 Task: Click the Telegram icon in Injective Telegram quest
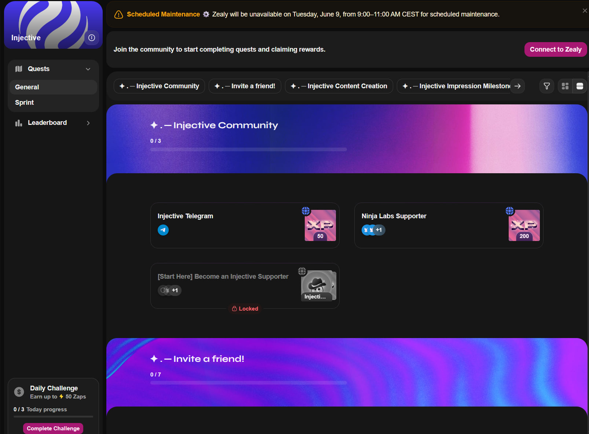pyautogui.click(x=163, y=230)
